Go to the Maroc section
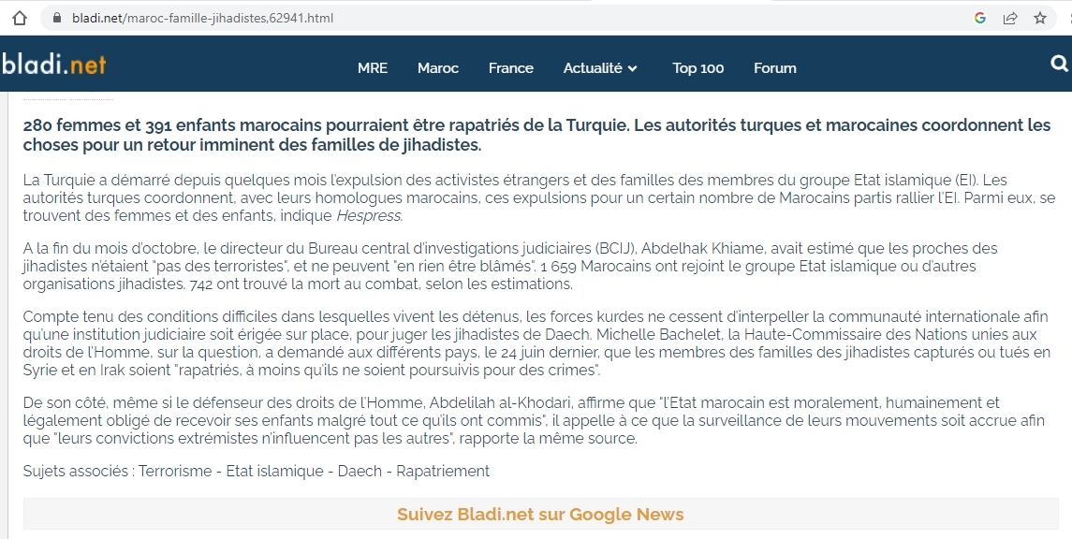The height and width of the screenshot is (539, 1072). coord(438,68)
